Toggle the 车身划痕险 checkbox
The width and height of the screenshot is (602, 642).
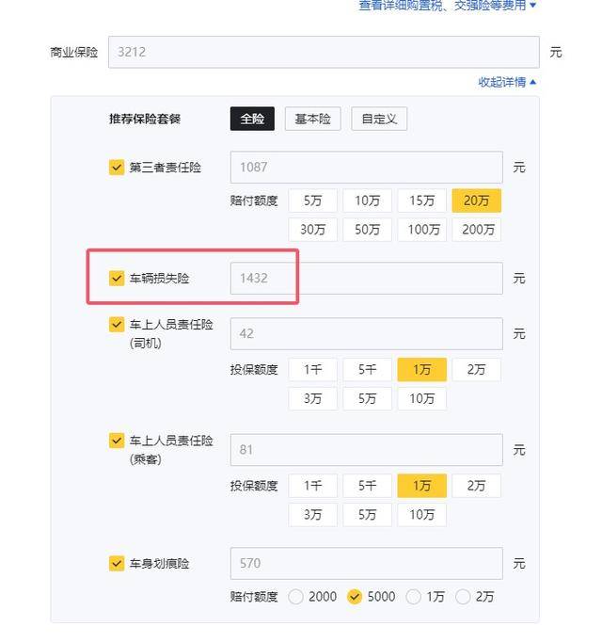point(117,563)
